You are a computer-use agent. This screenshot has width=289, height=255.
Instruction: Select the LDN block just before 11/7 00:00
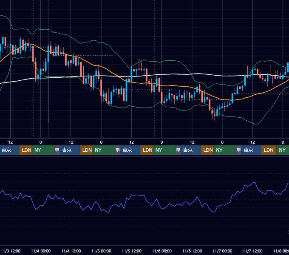[207, 150]
